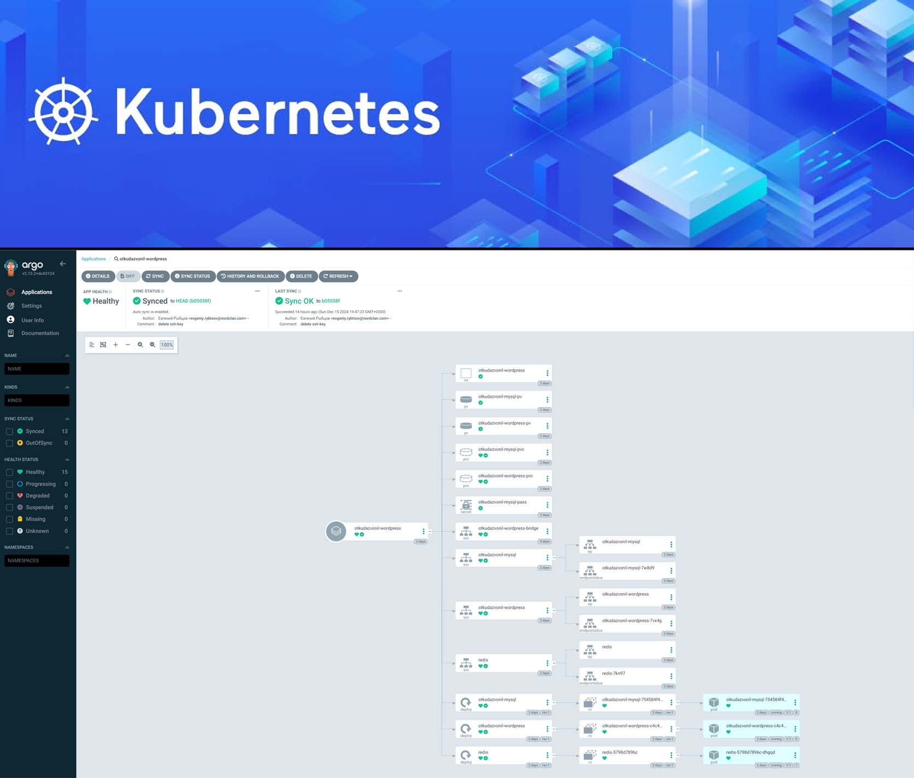Click the plus icon in graph toolbar
Screen dimensions: 914x778
(x=115, y=345)
